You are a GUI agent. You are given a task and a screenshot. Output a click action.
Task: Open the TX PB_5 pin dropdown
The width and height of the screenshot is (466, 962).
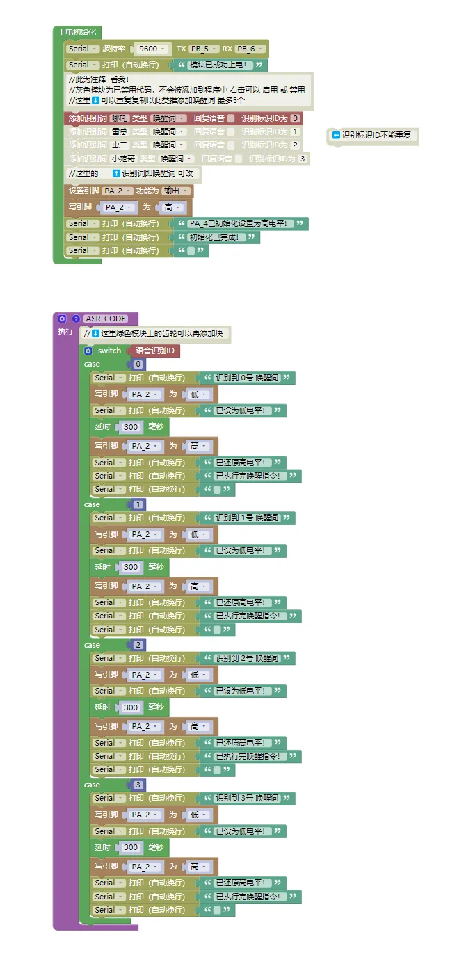tap(204, 49)
